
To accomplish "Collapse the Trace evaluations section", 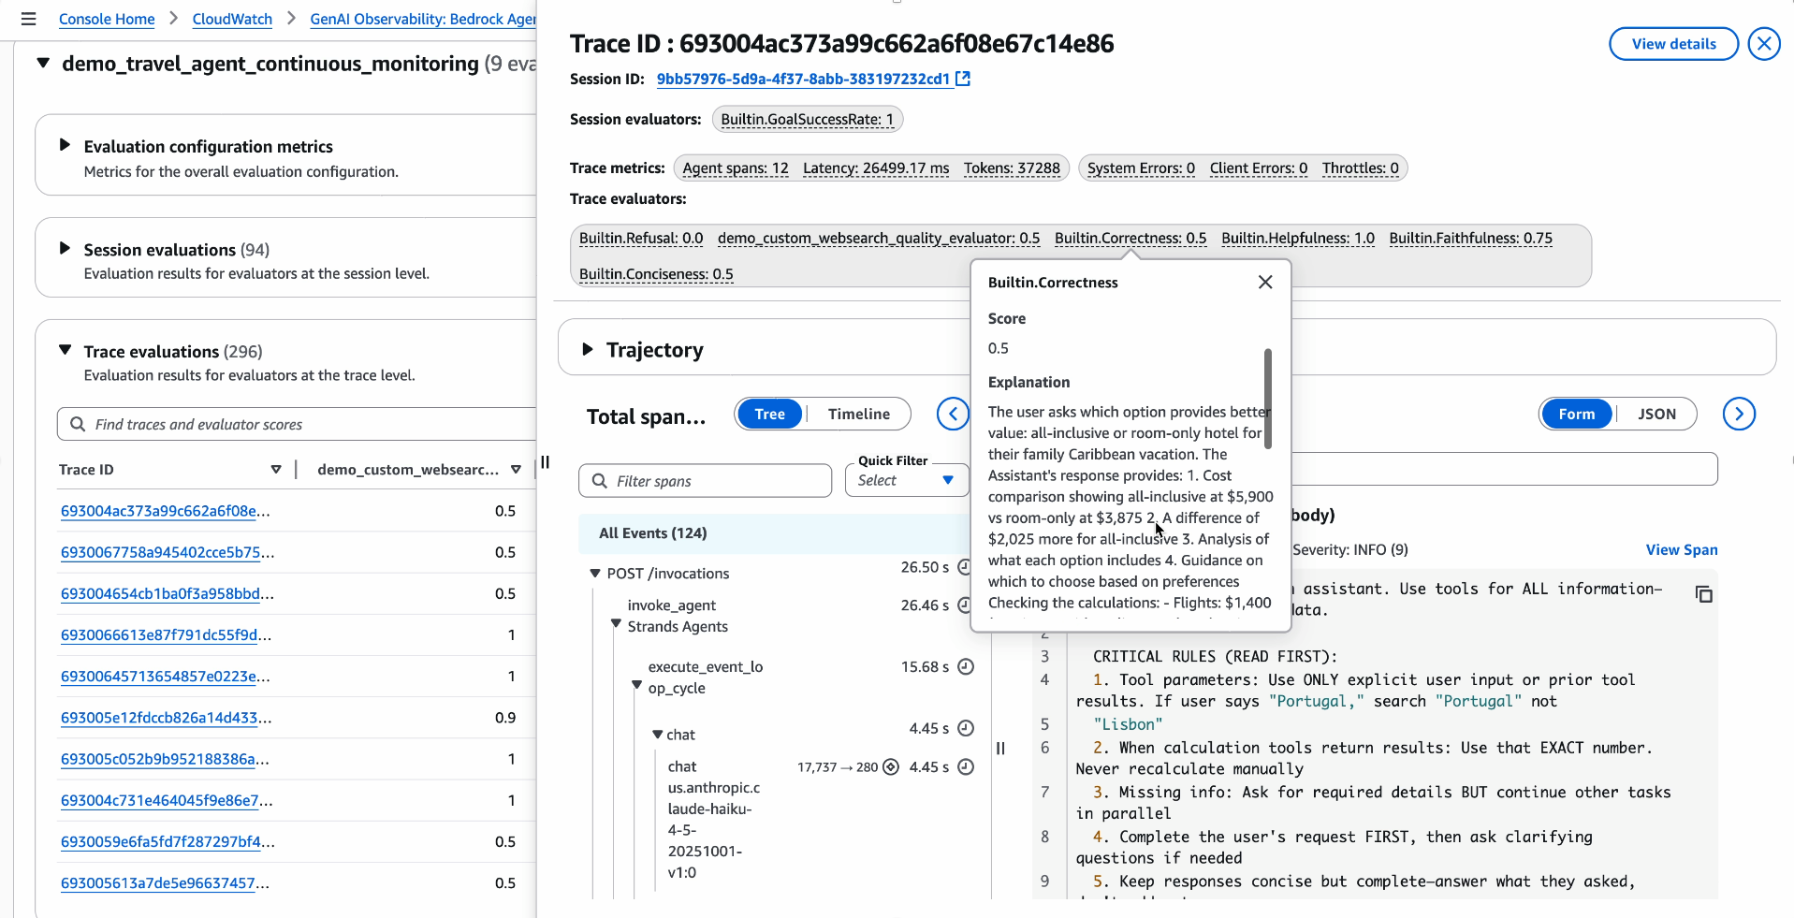I will pos(65,350).
